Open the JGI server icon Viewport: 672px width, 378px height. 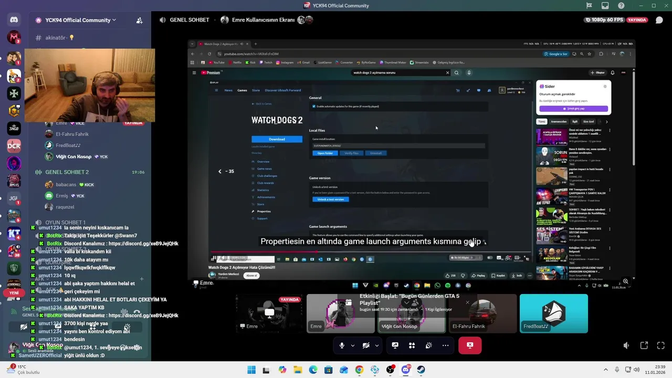click(14, 198)
